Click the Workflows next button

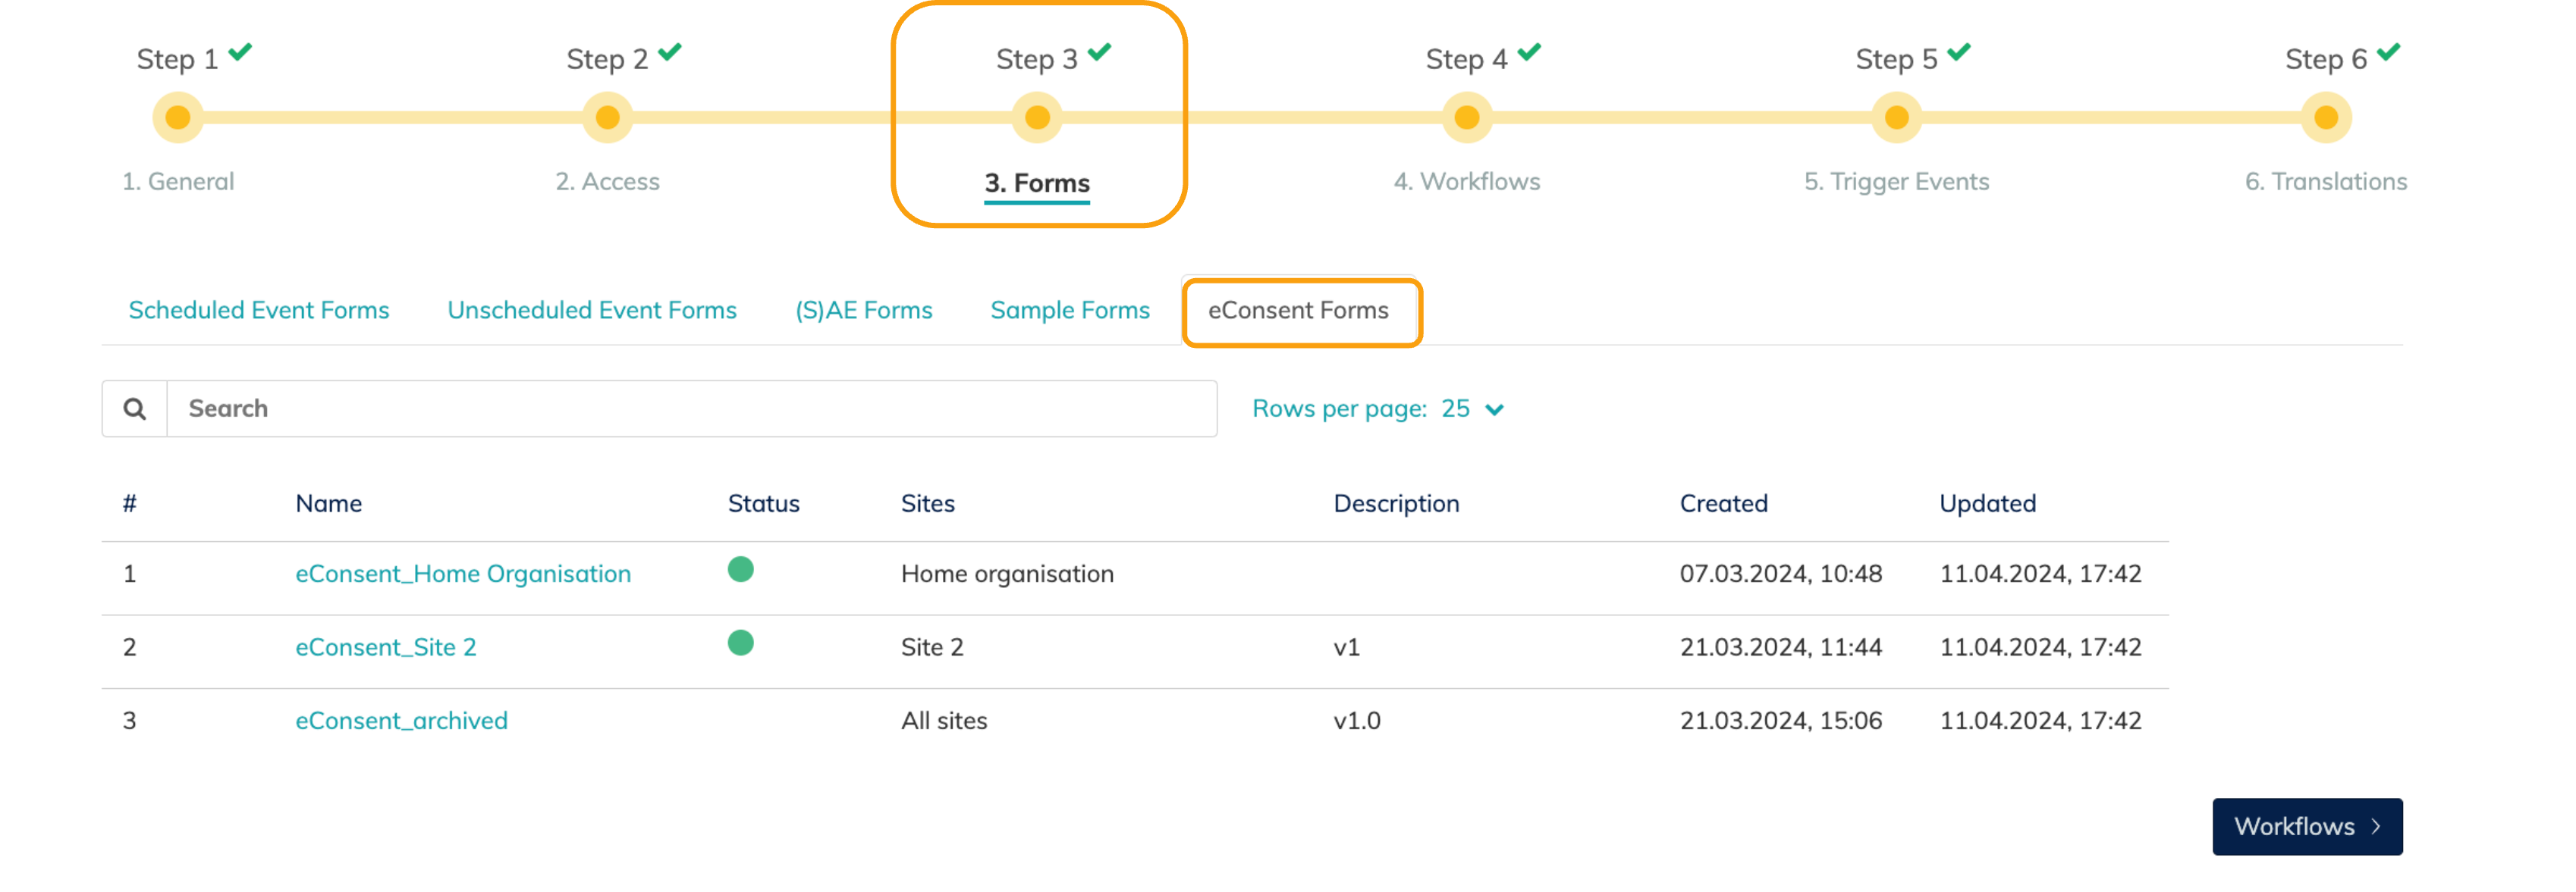pos(2306,826)
